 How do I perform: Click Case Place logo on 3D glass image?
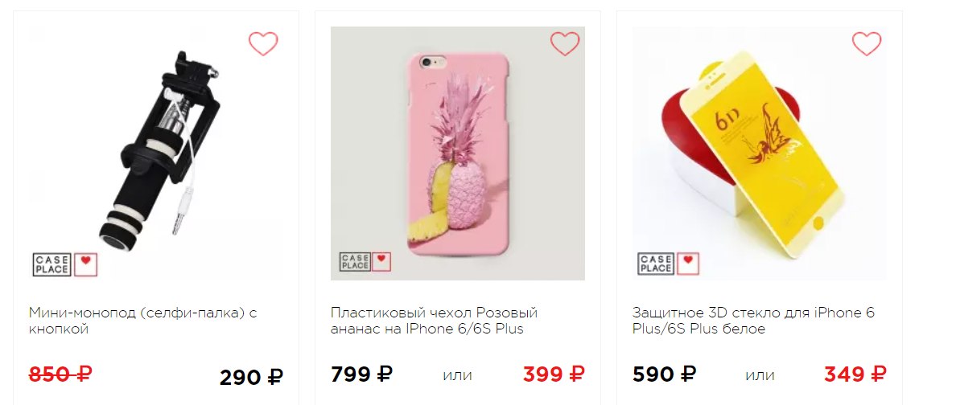click(656, 264)
